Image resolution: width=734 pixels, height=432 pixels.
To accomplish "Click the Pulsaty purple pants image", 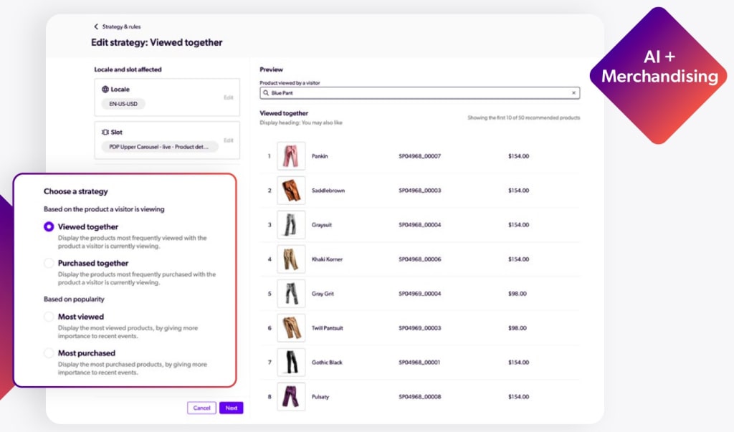I will (291, 397).
